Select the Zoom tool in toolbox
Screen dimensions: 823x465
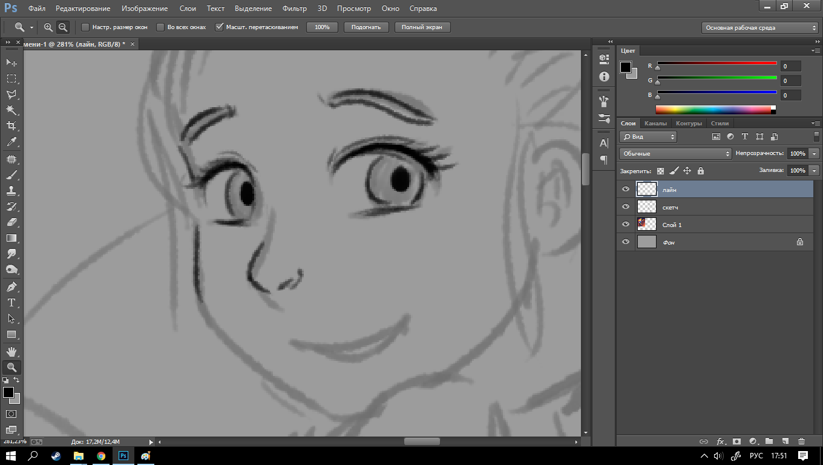click(11, 367)
